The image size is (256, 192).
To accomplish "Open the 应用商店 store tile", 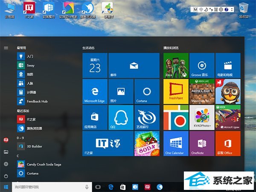I will coord(95,117).
